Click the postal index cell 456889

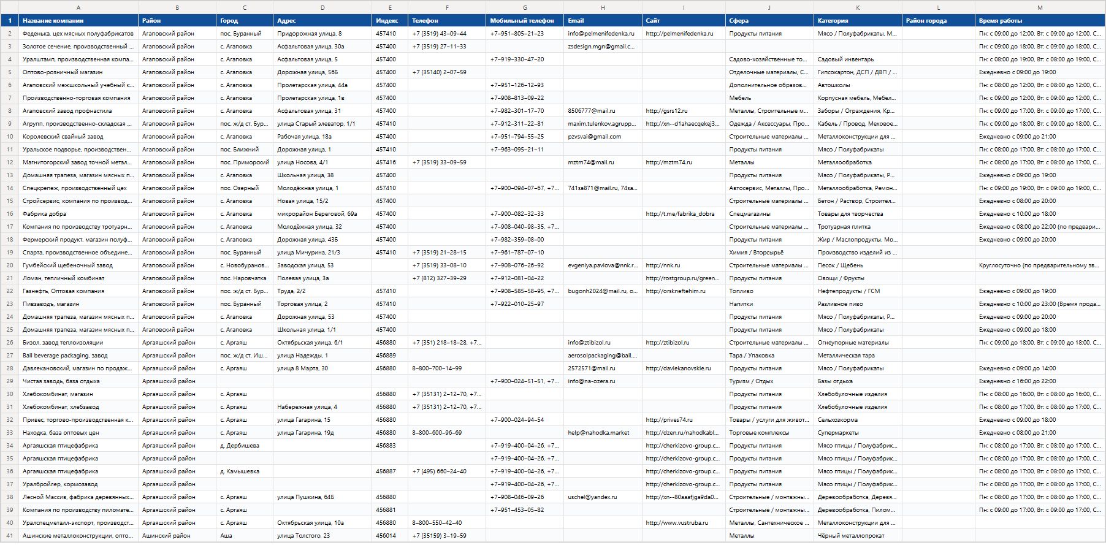(x=390, y=356)
